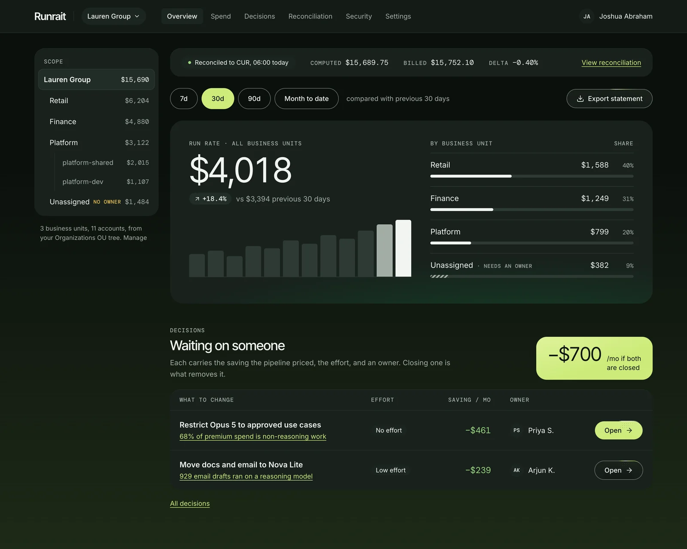Click the Manage link under scope

point(135,238)
